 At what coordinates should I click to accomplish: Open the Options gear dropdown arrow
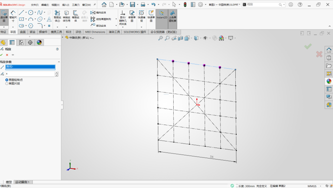point(206,4)
